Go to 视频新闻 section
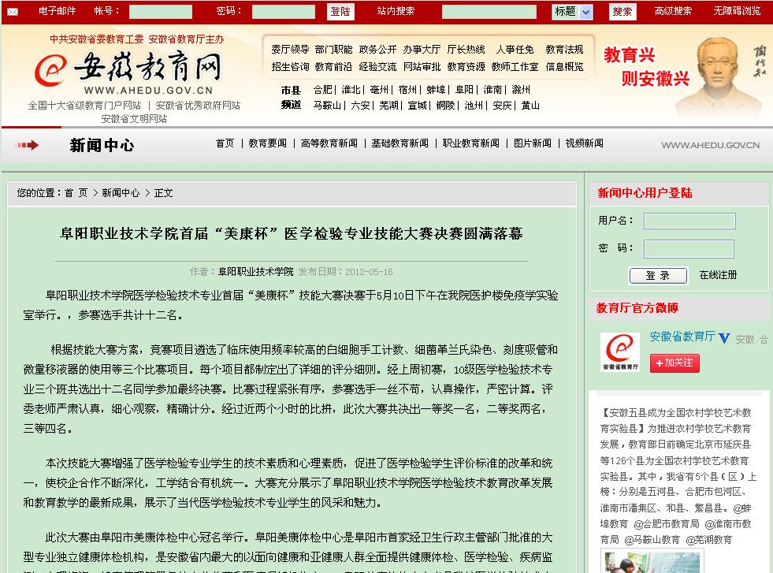Screen dimensions: 773x573 click(584, 143)
